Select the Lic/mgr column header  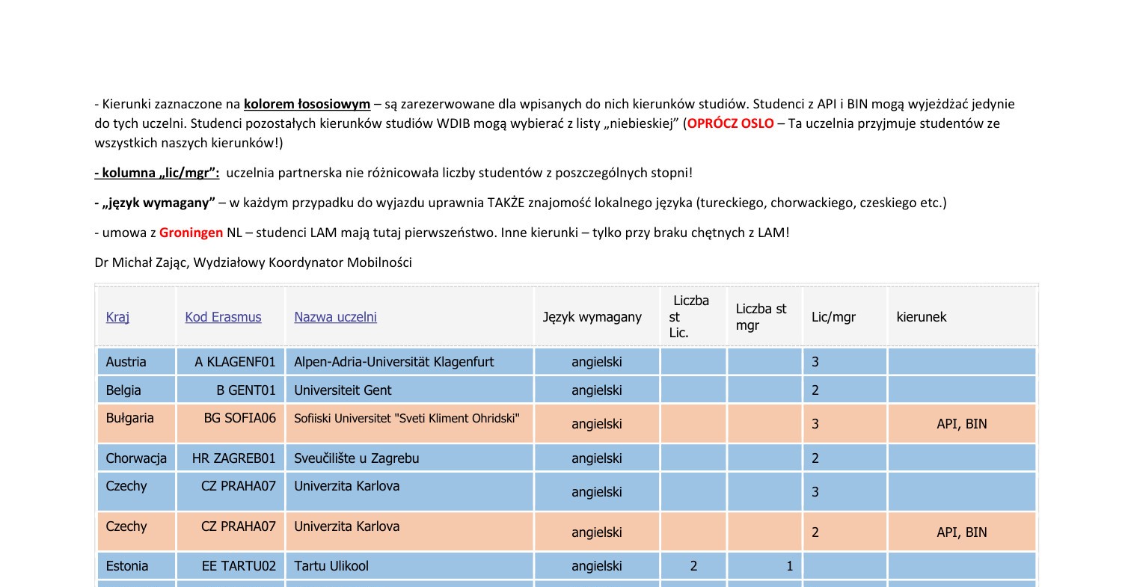(x=833, y=317)
